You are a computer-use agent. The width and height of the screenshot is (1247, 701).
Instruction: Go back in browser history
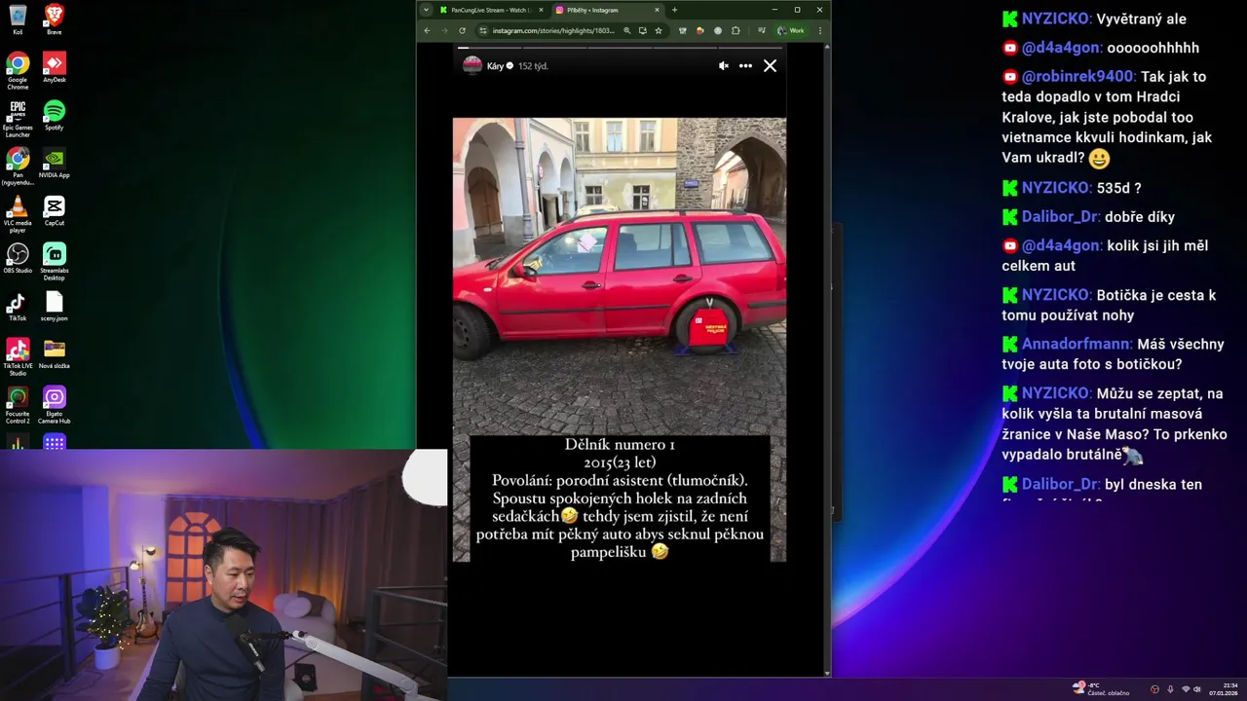(427, 30)
